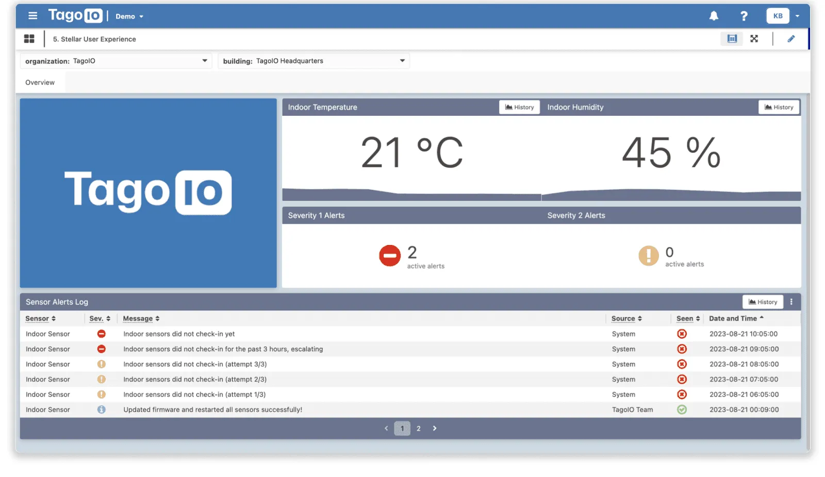Switch to the Overview tab
The height and width of the screenshot is (477, 825).
pos(40,82)
